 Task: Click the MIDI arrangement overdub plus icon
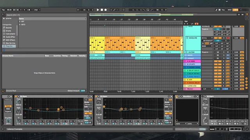(x=111, y=10)
